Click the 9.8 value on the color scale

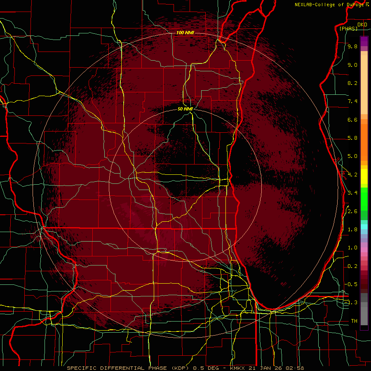point(352,46)
